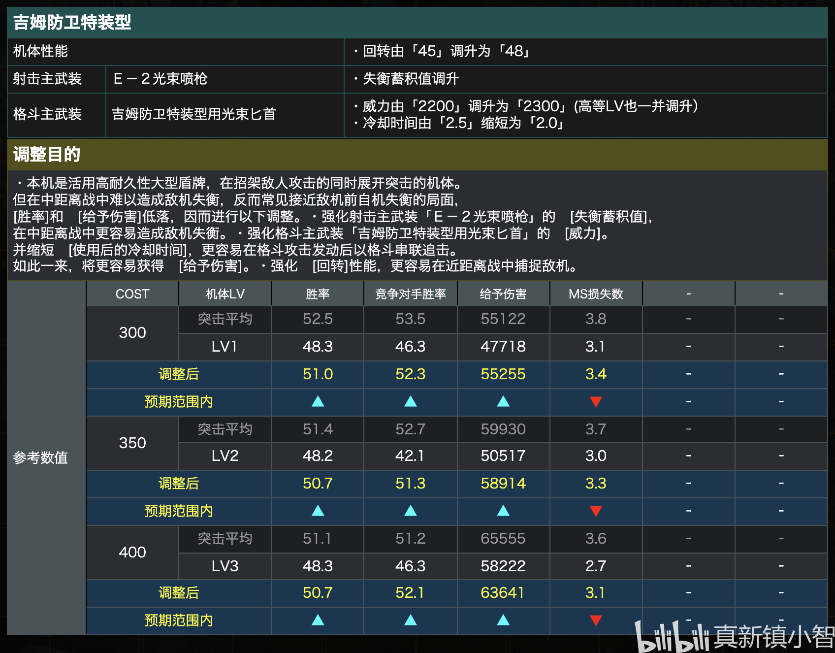
Task: Click the 调整目的 section header
Action: click(x=47, y=154)
